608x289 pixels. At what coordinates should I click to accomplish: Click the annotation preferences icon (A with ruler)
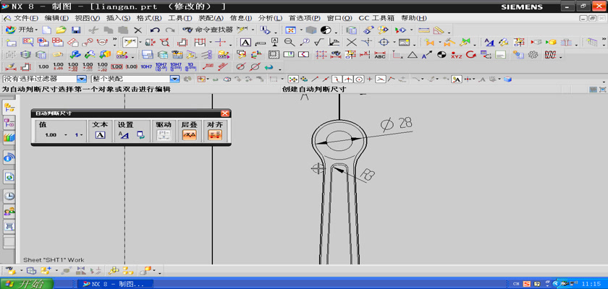pos(489,42)
